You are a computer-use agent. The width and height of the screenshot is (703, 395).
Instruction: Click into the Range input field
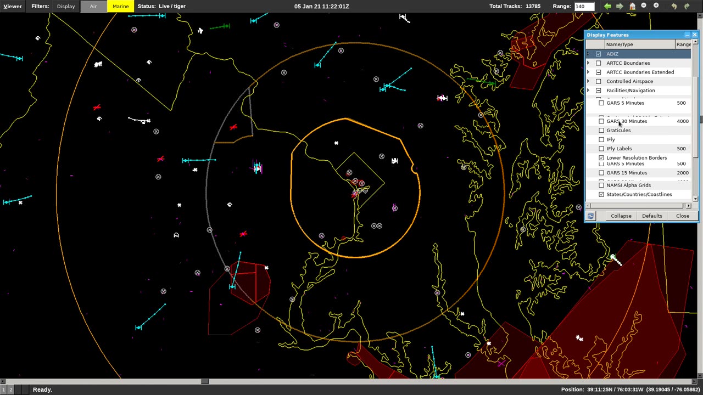tap(584, 6)
